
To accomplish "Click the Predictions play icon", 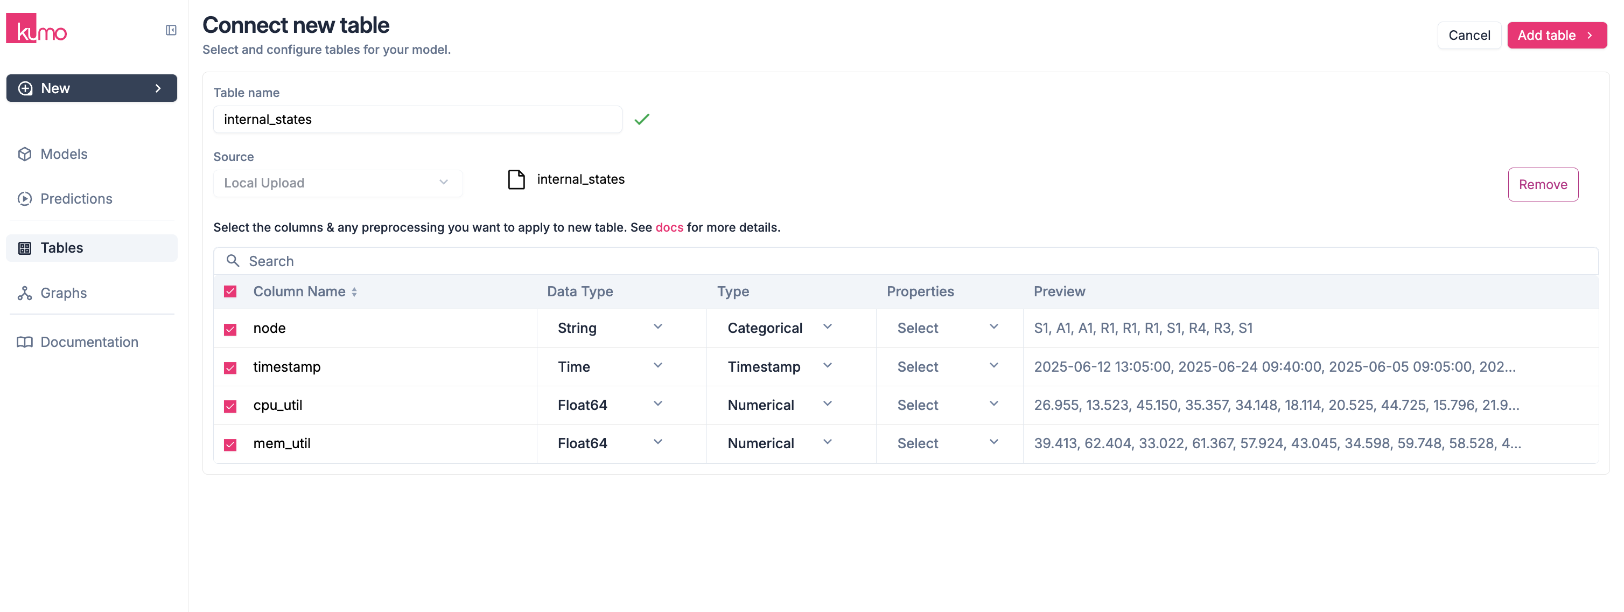I will click(x=25, y=199).
